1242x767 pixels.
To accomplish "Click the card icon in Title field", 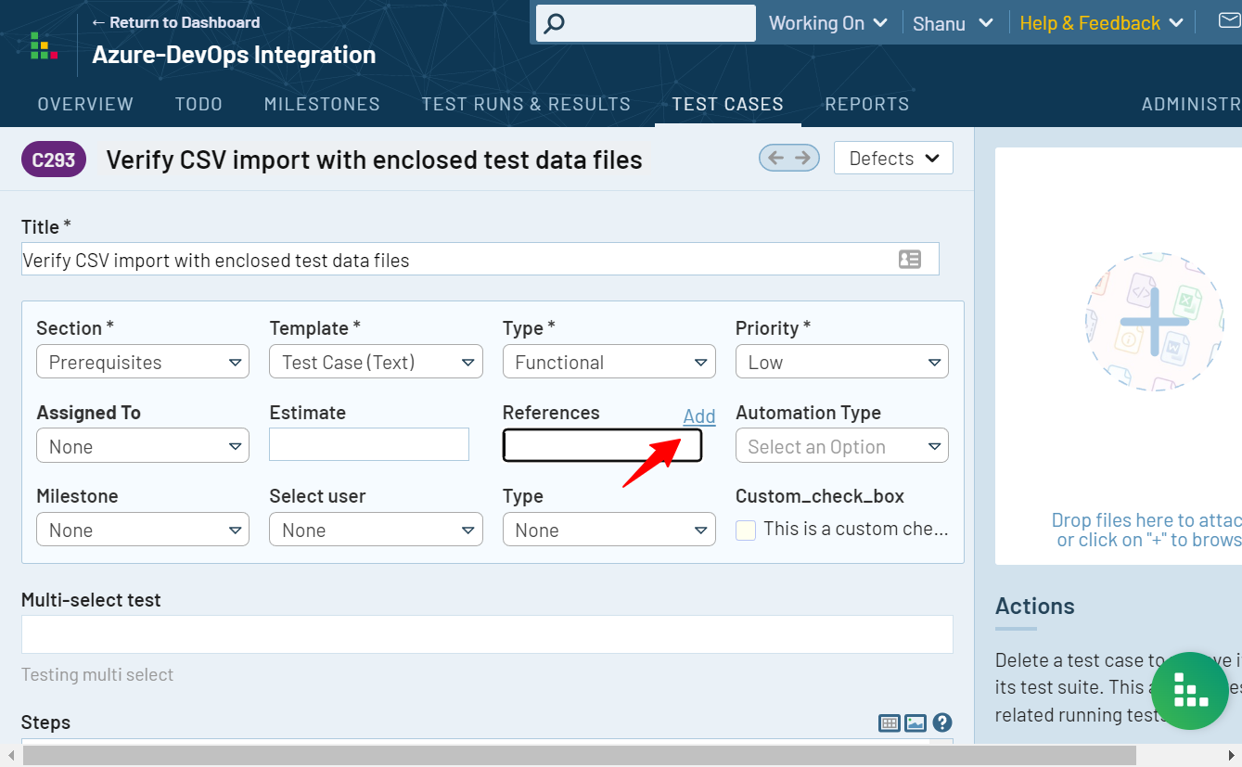I will point(909,260).
